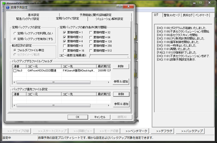
Task: Enable 累積時間 + 256 checkbox
Action: pyautogui.click(x=91, y=46)
